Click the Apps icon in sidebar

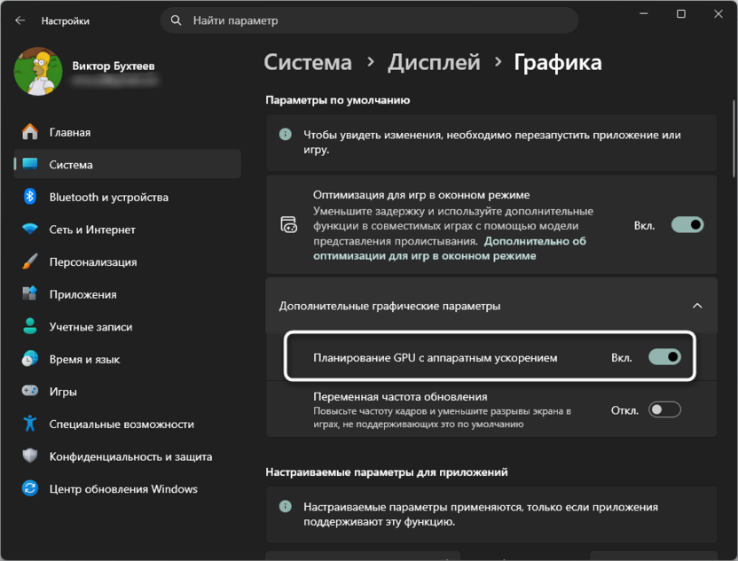point(29,293)
